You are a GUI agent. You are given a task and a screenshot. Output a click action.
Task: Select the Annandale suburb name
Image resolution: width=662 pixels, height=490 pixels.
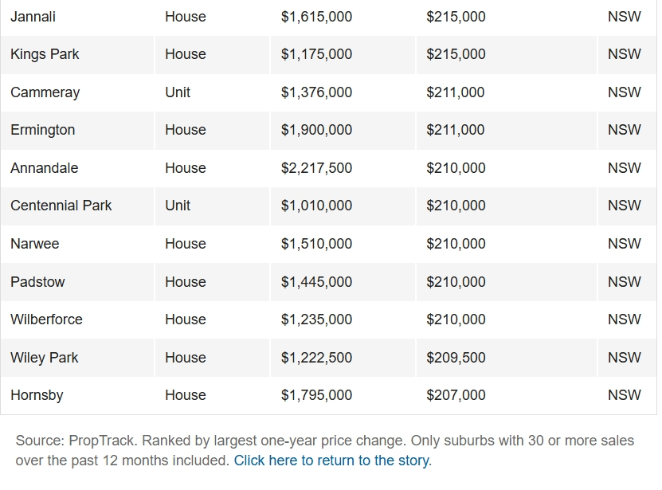tap(45, 168)
